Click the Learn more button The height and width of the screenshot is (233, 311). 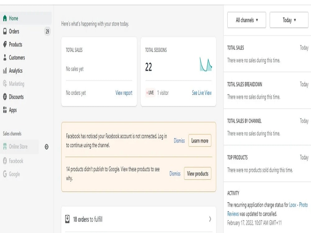pos(200,141)
